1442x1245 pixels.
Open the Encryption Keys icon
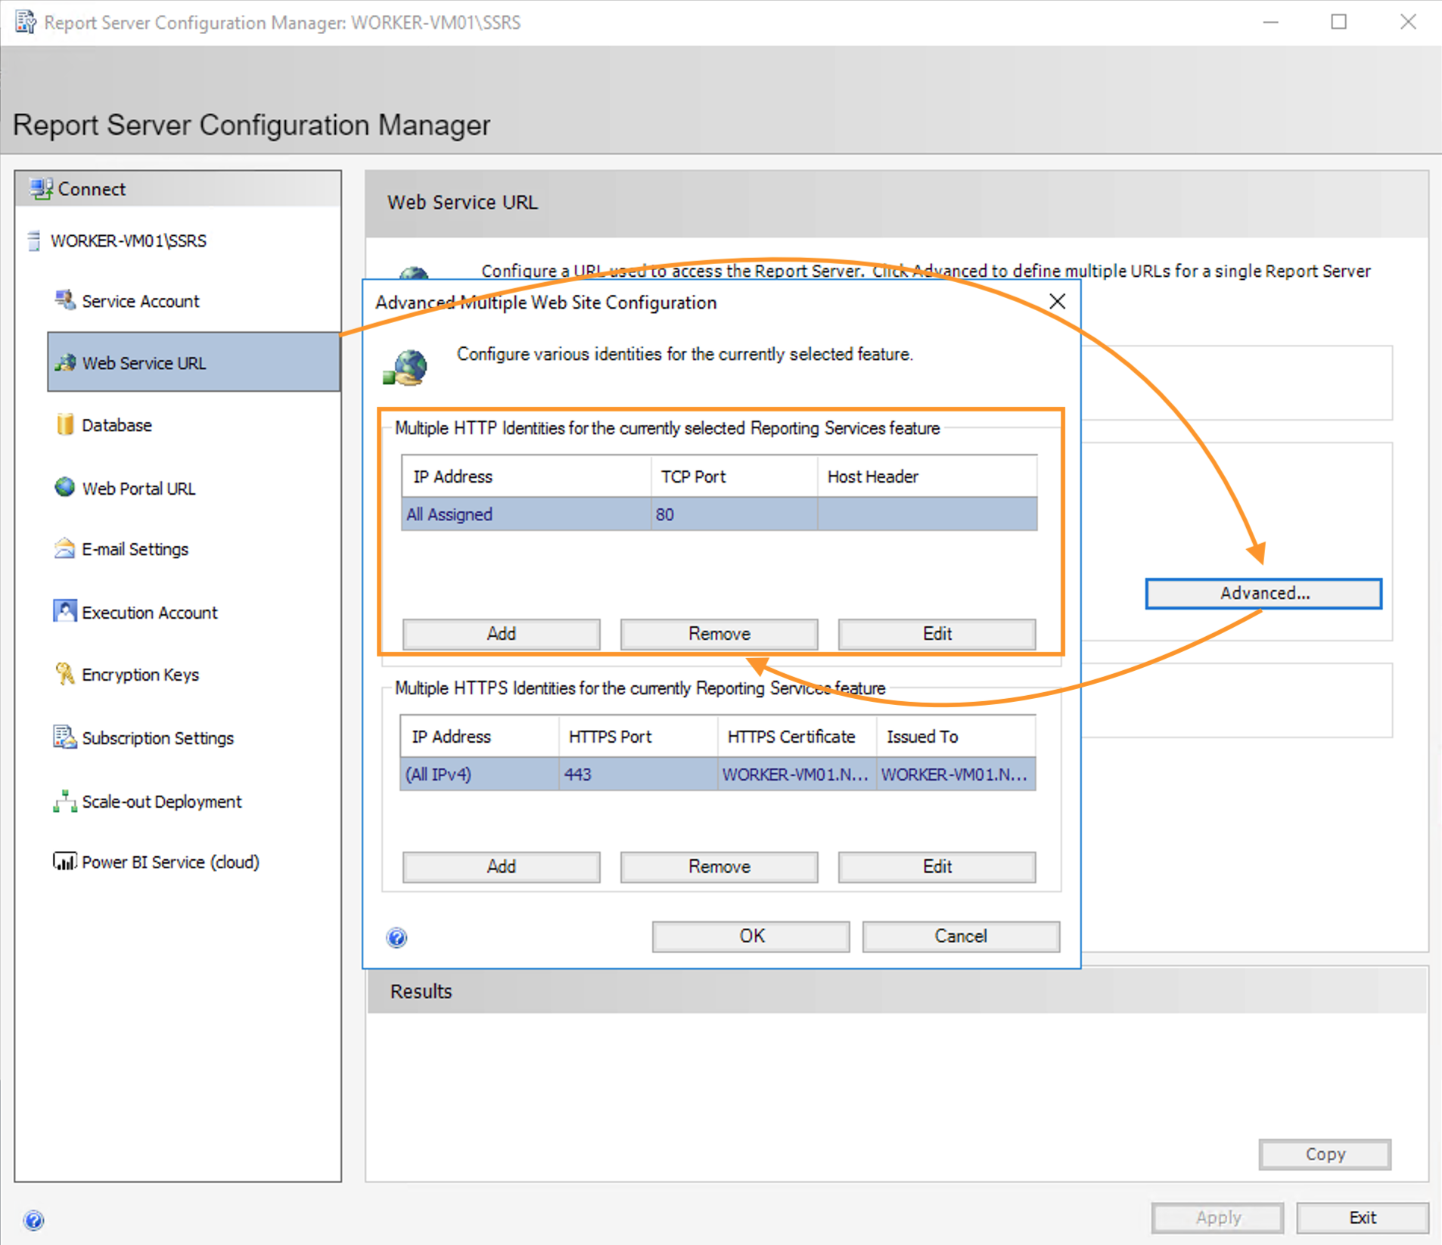65,673
